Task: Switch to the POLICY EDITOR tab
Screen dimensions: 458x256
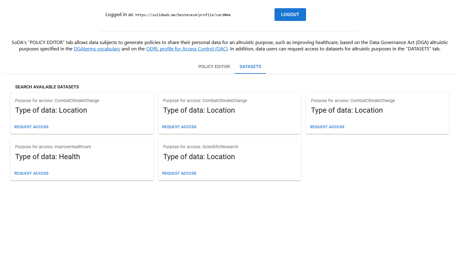Action: tap(214, 67)
